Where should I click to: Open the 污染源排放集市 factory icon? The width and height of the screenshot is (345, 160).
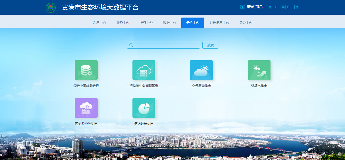tap(86, 108)
